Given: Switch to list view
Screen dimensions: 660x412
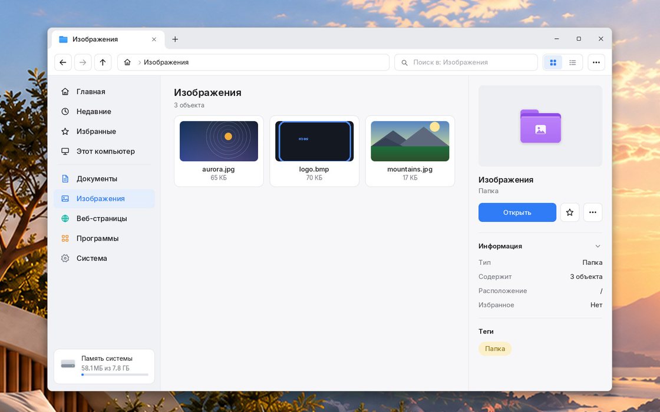Looking at the screenshot, I should pos(572,62).
